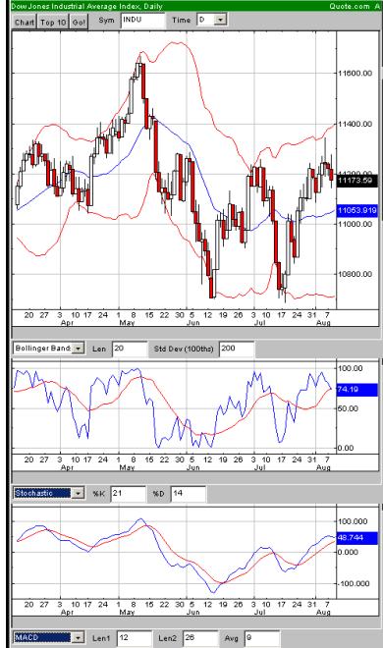The image size is (383, 648).
Task: Click the Chart button
Action: pyautogui.click(x=25, y=22)
